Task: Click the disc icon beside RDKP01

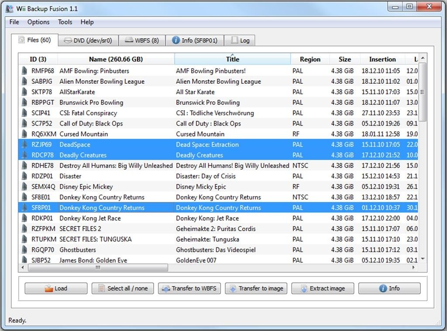Action: (x=24, y=218)
